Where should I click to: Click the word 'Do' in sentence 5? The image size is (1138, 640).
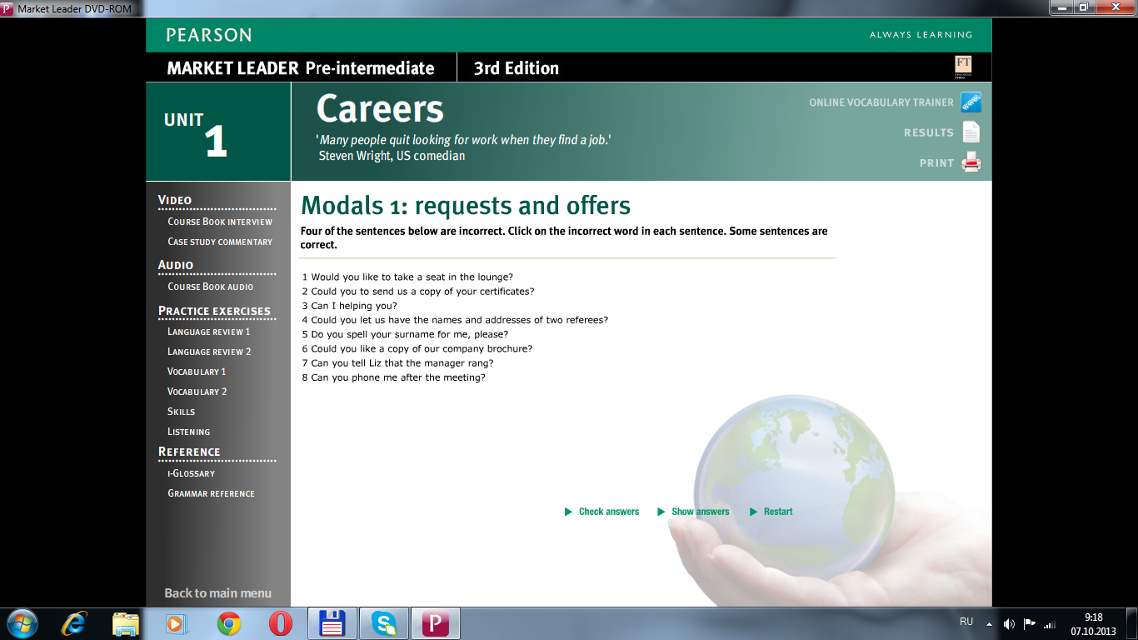317,334
